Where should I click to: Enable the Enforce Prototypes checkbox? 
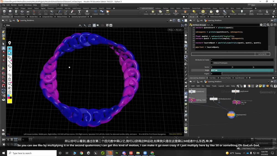tap(212, 63)
